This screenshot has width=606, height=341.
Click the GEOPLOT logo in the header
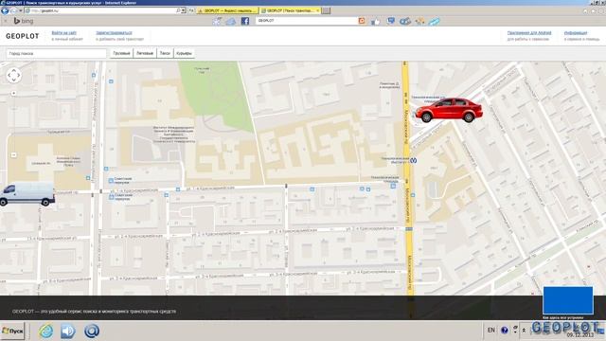(23, 36)
